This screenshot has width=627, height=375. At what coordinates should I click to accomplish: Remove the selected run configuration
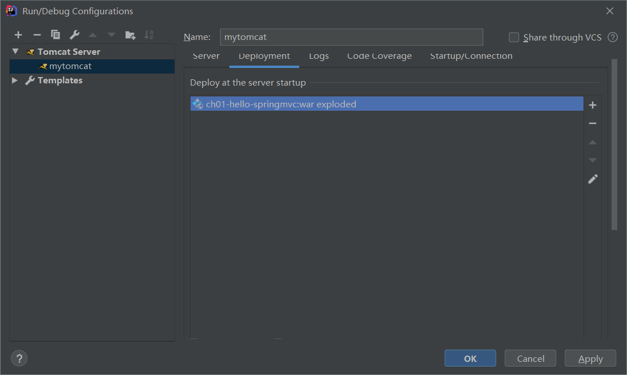[x=37, y=35]
